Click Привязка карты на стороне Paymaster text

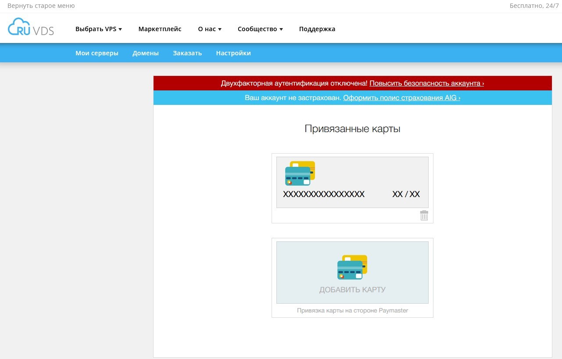point(353,310)
